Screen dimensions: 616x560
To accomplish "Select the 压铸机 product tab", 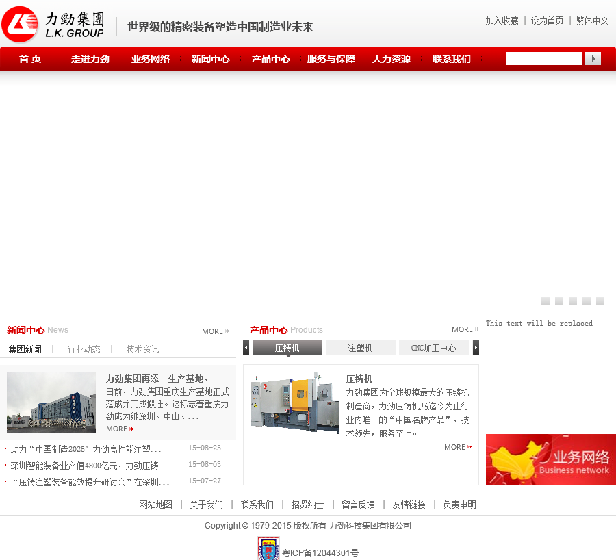I will [287, 348].
